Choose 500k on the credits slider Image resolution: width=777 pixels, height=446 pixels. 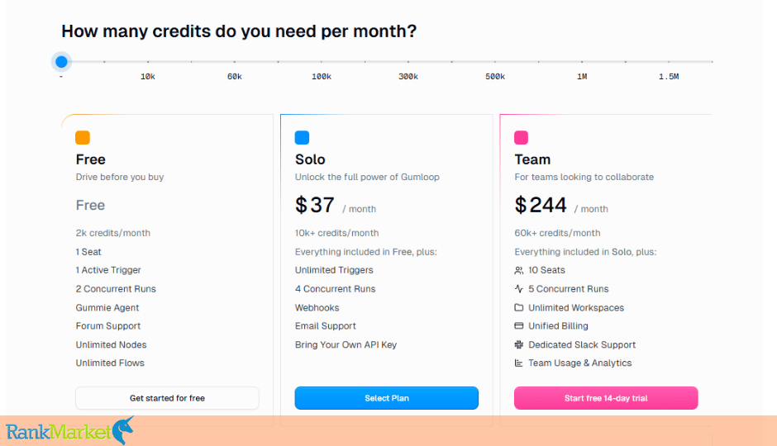[x=495, y=62]
